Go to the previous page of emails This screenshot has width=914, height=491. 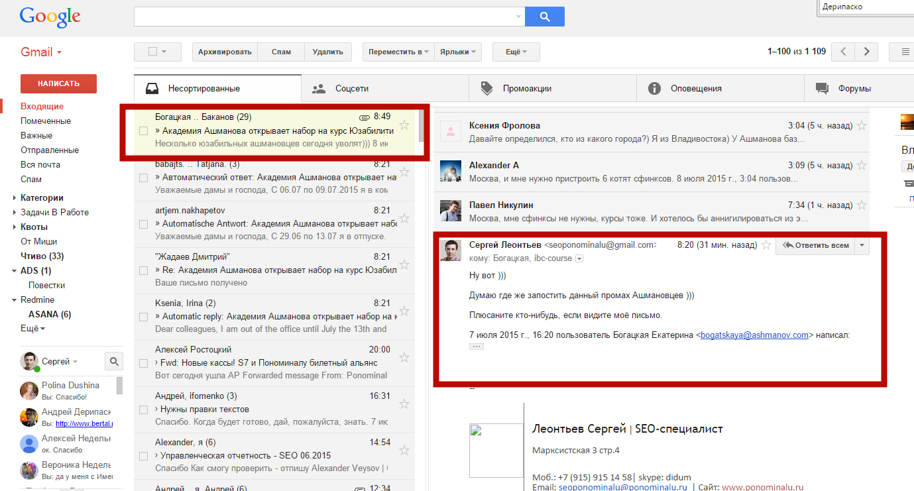[843, 52]
